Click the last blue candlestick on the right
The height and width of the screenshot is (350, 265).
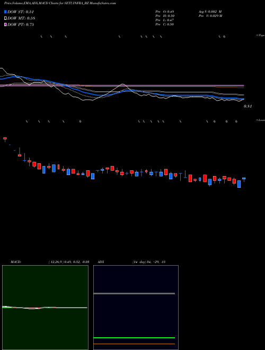[244, 178]
